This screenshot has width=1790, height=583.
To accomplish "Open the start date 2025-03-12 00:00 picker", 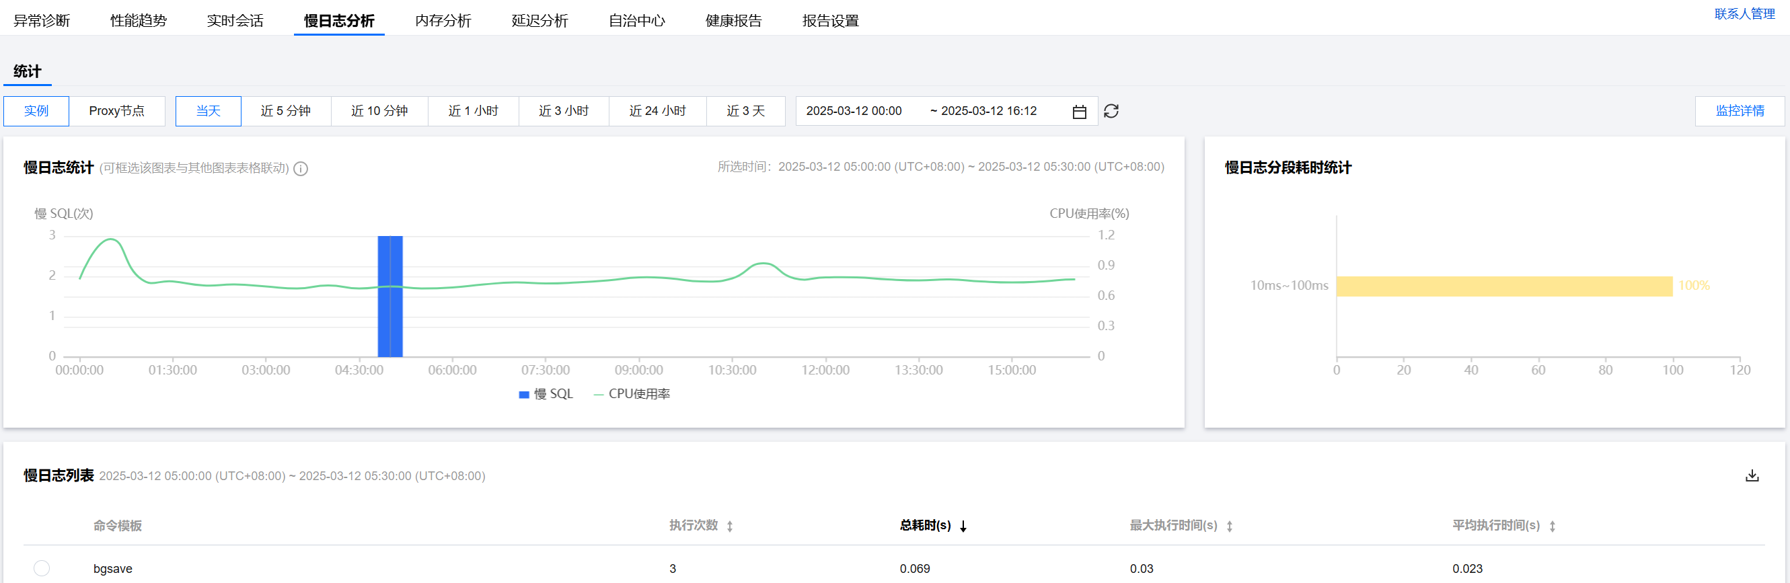I will 854,111.
